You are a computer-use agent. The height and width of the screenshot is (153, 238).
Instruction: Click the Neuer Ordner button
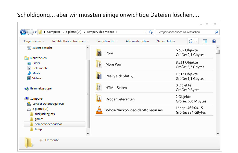click(x=166, y=41)
